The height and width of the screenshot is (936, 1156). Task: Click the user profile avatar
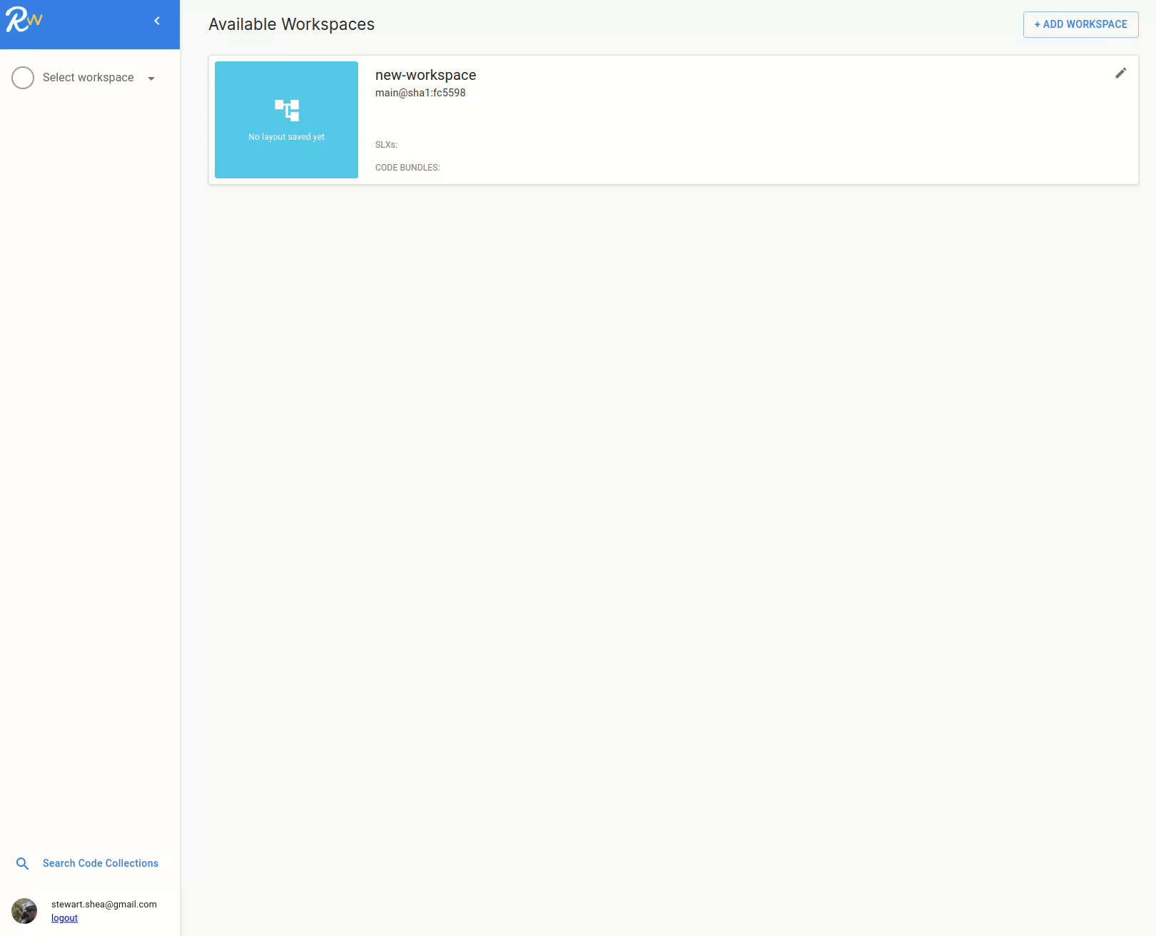pos(24,911)
